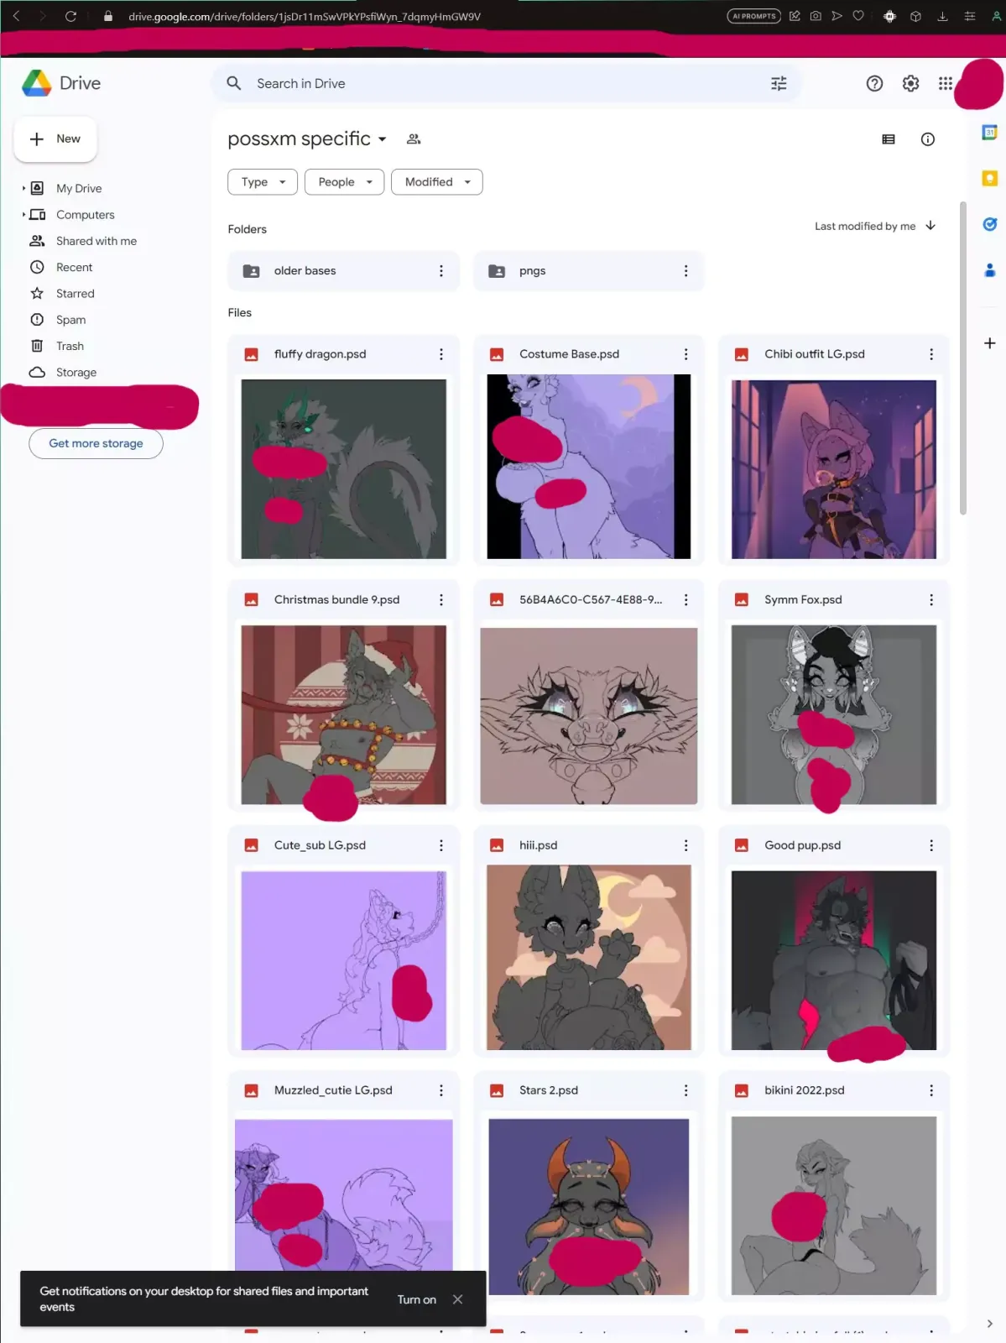Screen dimensions: 1006x1343
Task: Open the Modified filter dropdown
Action: click(436, 182)
